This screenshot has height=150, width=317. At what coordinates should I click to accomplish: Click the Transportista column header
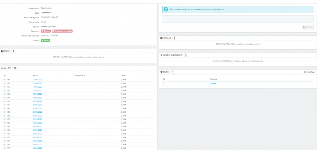[x=79, y=75]
